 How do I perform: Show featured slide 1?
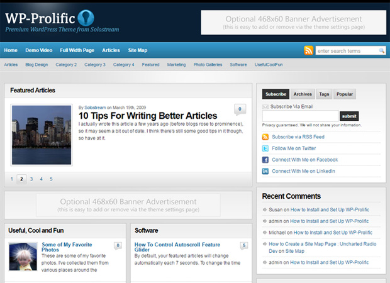point(12,179)
